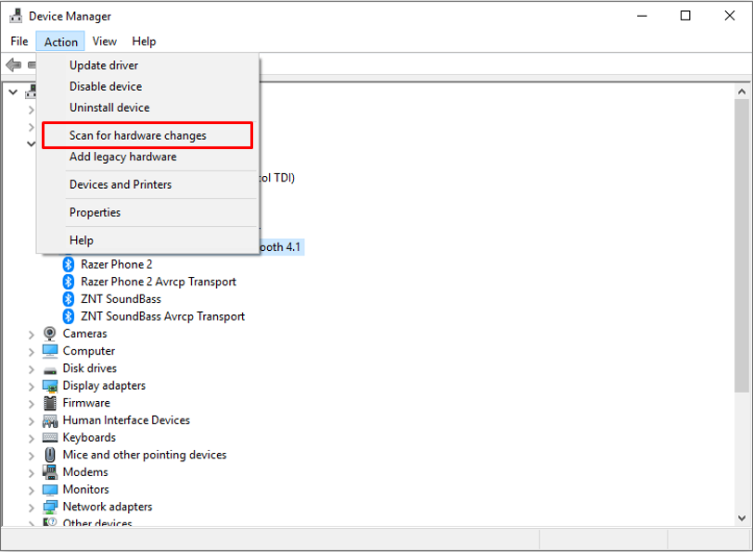Click the Keyboards icon

49,437
